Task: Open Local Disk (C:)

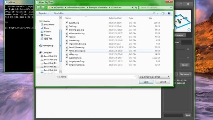Action: pyautogui.click(x=50, y=56)
